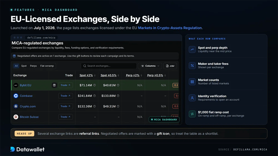Click the Bybit EU exchange logo
The width and height of the screenshot is (278, 156).
point(16,85)
